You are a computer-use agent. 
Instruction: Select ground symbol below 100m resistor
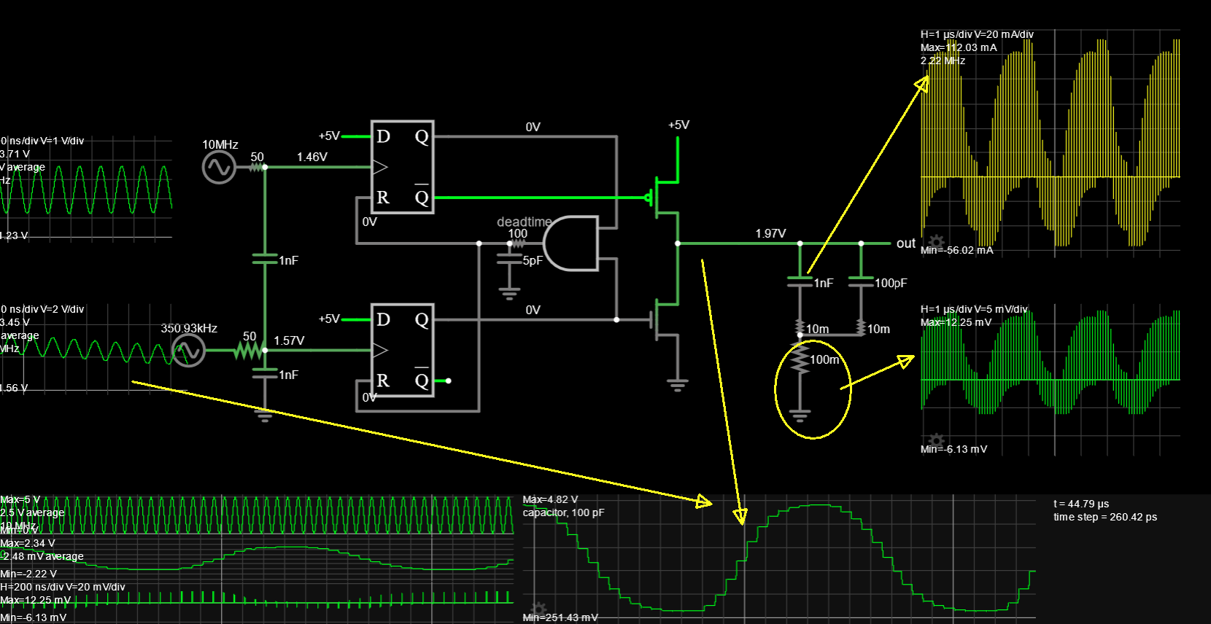(800, 416)
